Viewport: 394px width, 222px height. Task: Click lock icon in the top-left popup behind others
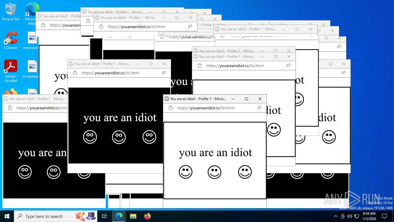tap(43, 25)
